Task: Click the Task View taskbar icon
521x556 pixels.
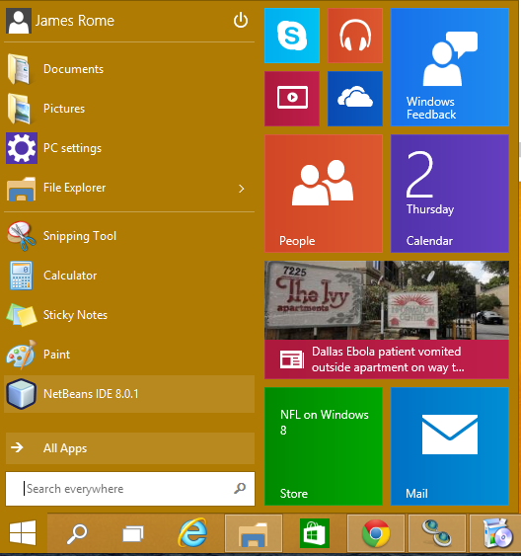Action: tap(133, 533)
